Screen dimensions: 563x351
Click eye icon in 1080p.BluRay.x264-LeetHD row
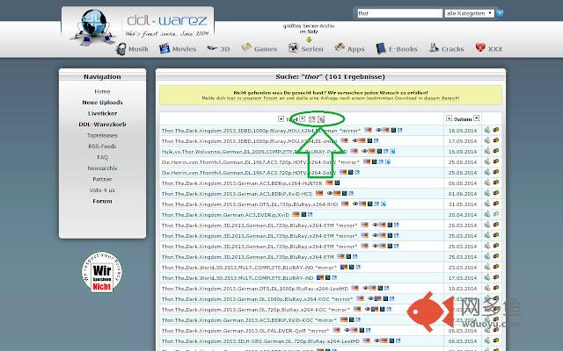click(x=365, y=288)
